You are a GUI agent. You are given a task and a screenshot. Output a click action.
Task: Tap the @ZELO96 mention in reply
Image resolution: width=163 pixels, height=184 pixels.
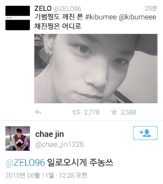[x=25, y=163]
